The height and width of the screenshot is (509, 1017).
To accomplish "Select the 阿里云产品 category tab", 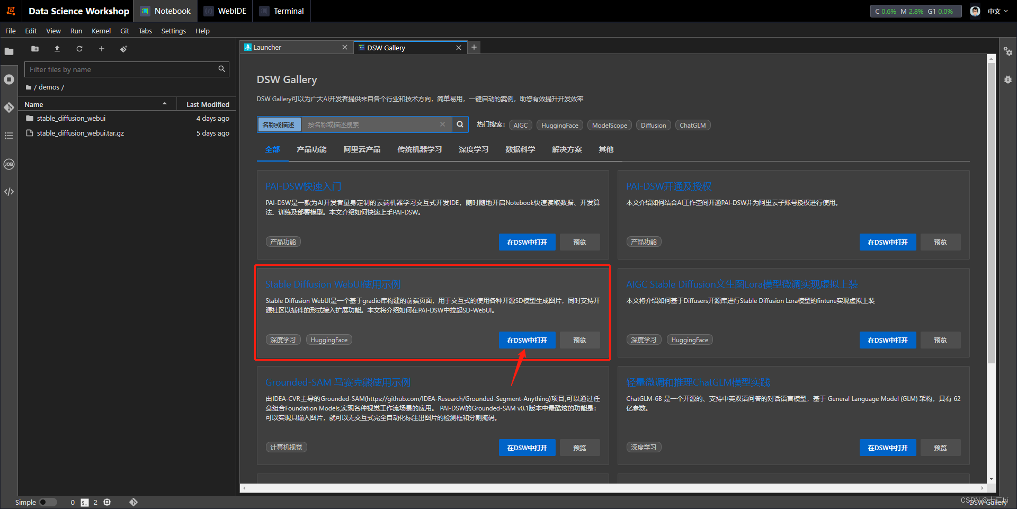I will [362, 149].
